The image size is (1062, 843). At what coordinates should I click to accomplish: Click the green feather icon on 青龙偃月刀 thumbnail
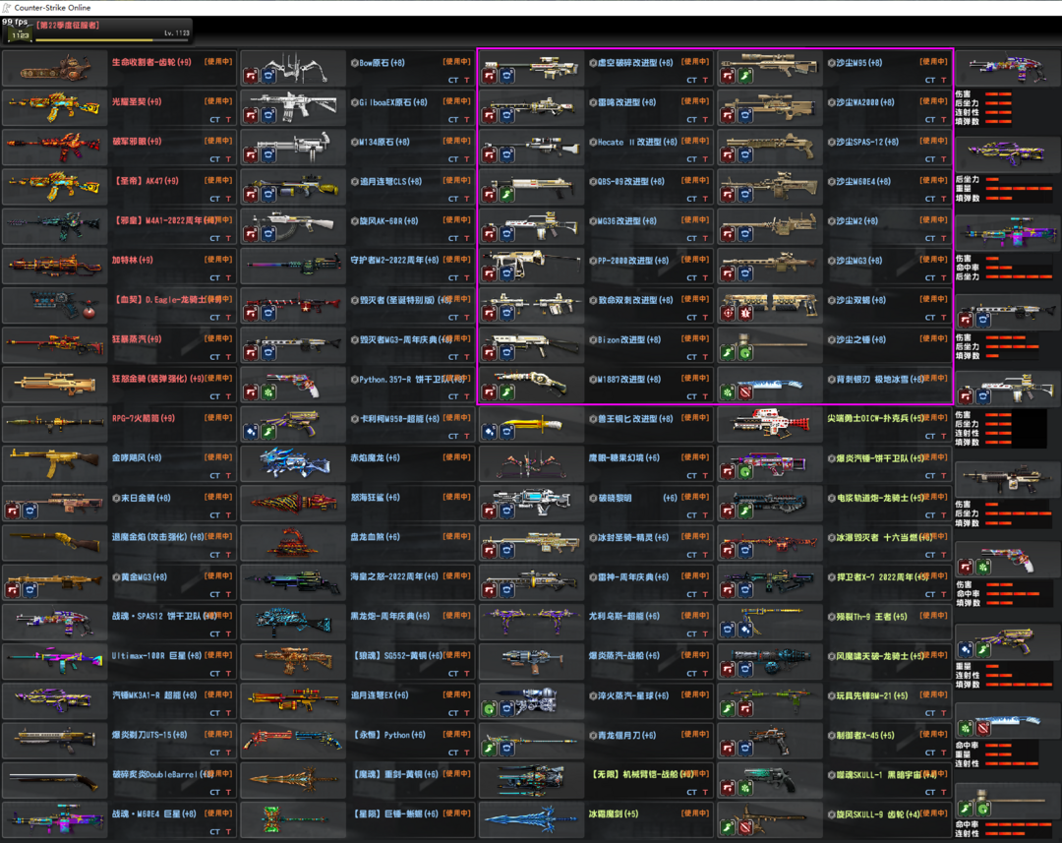pyautogui.click(x=490, y=749)
